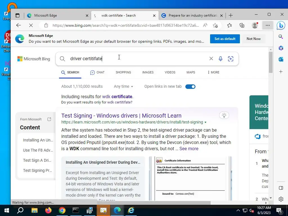This screenshot has width=288, height=216.
Task: Expand the result URL dropdown arrow
Action: 205,122
